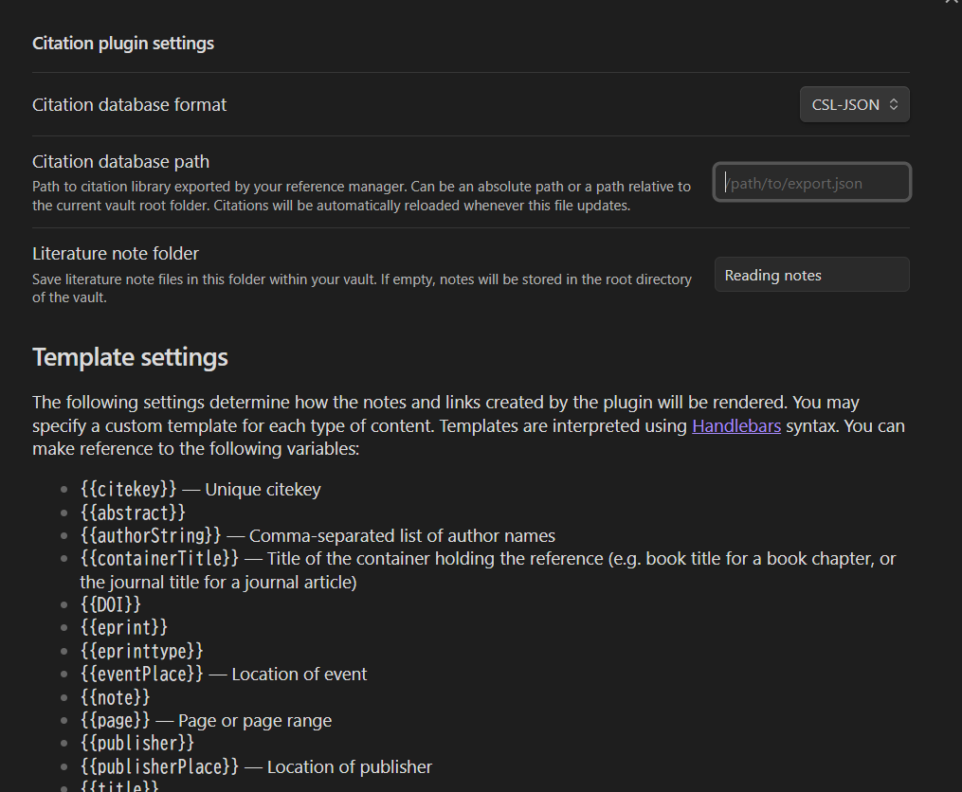Click the Literature note folder label

click(x=116, y=253)
